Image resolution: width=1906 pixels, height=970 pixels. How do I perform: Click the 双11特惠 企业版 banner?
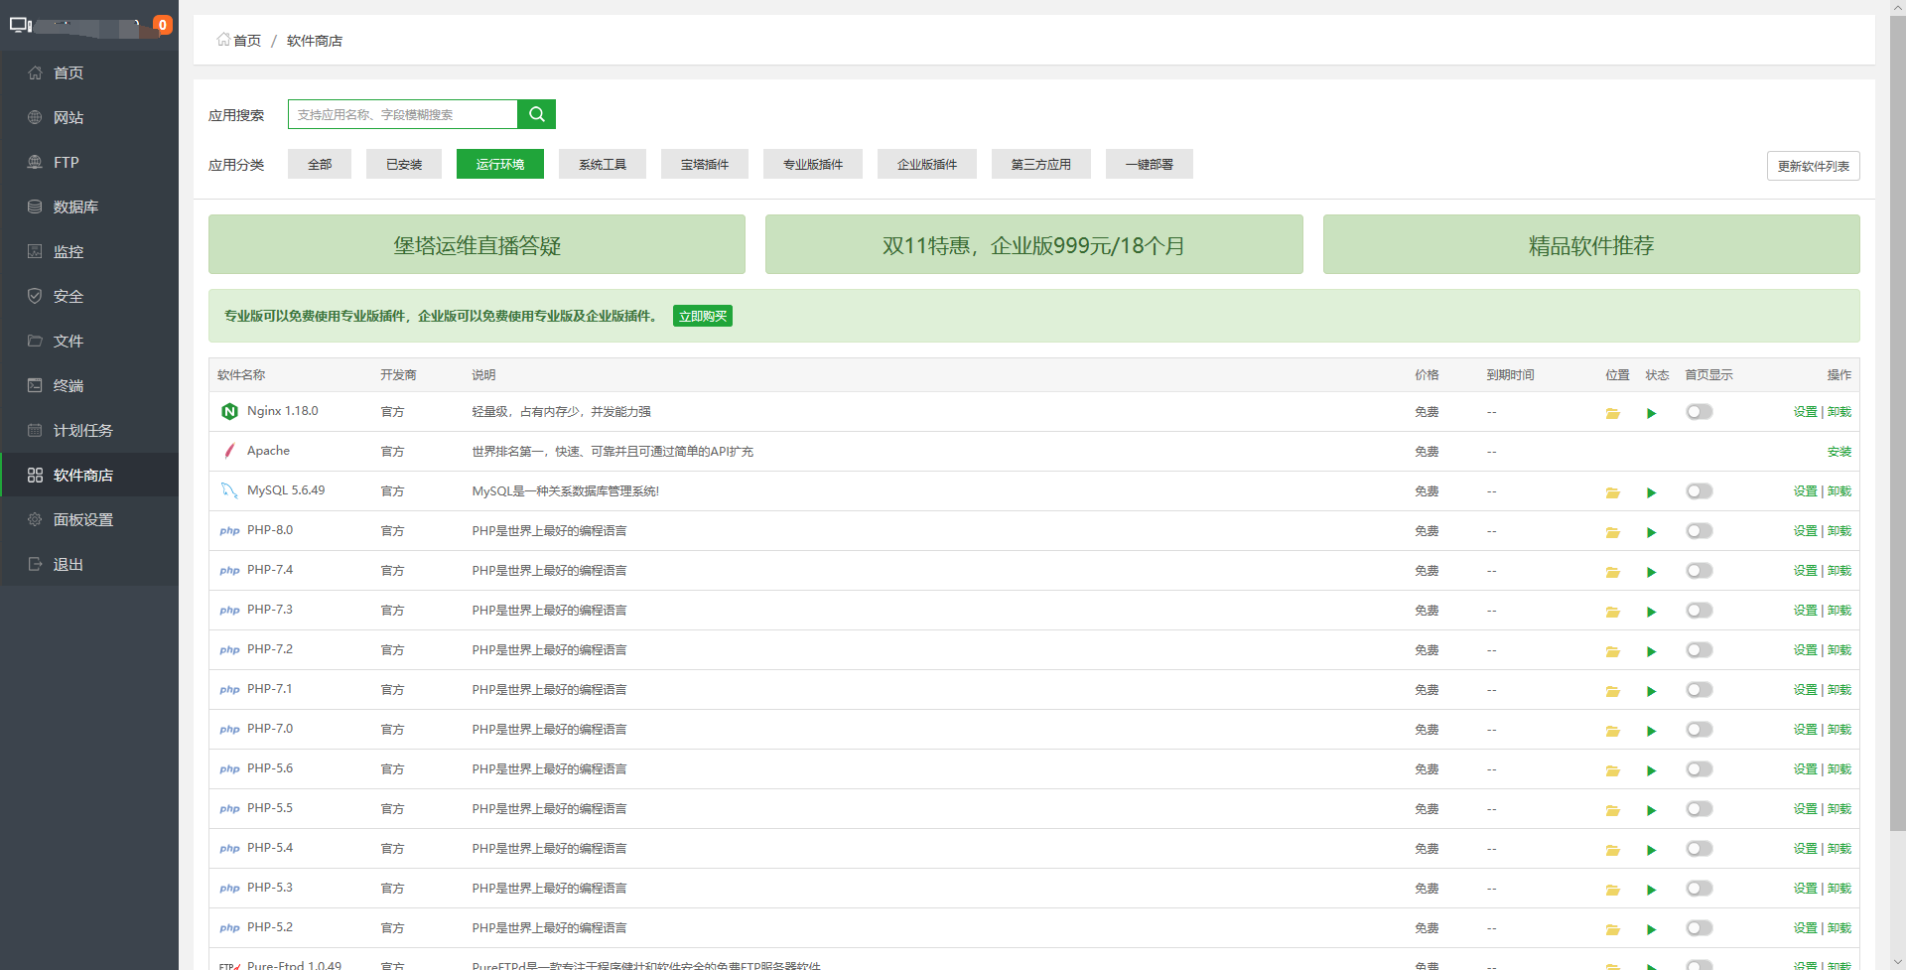(1033, 244)
